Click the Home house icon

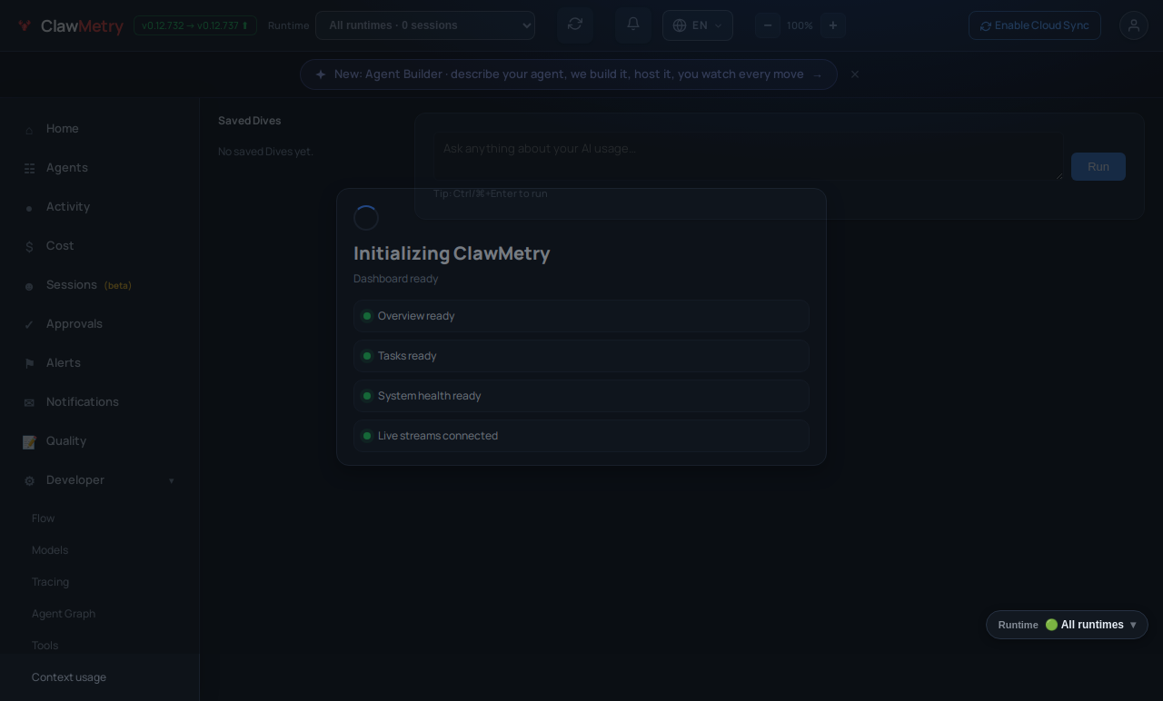pos(29,130)
